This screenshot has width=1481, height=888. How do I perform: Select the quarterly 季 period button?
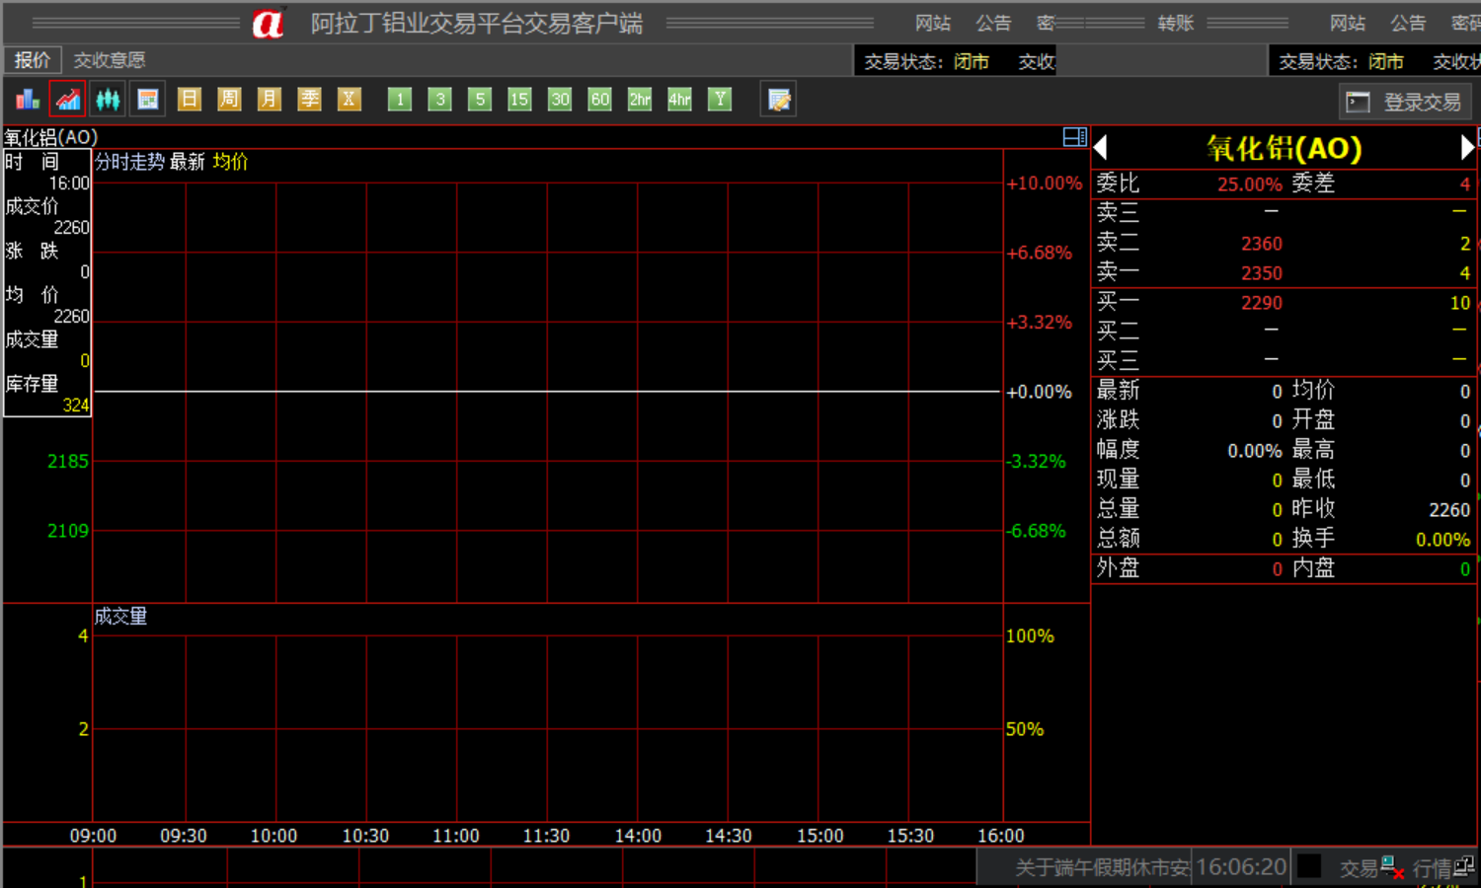[x=309, y=100]
